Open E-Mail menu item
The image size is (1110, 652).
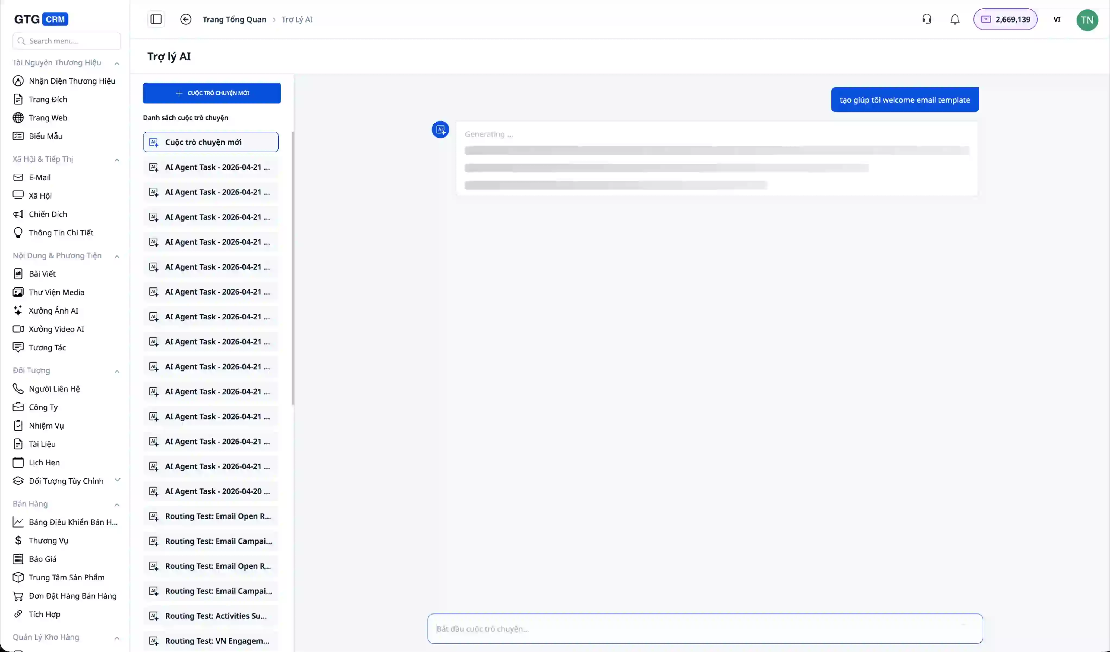click(40, 177)
